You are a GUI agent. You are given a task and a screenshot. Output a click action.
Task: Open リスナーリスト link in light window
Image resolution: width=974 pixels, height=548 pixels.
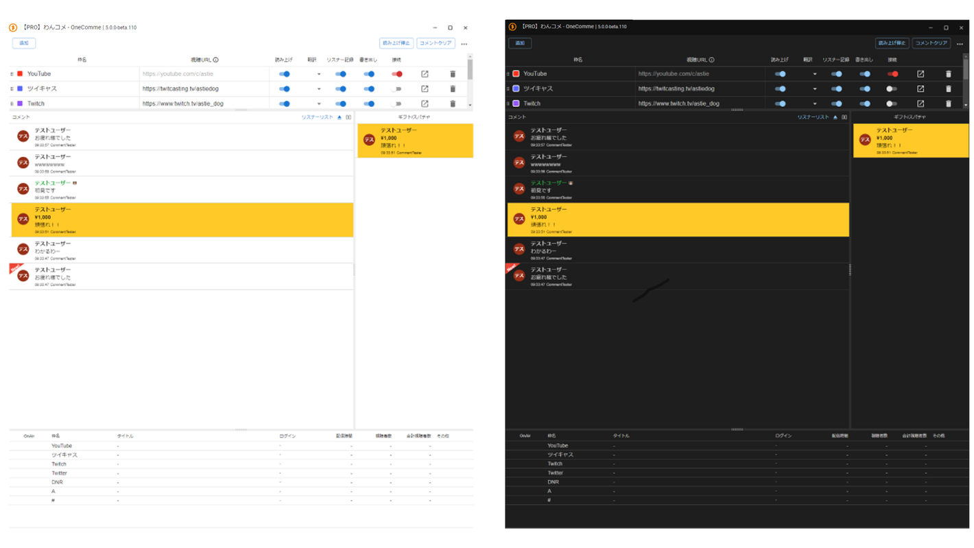pyautogui.click(x=317, y=117)
